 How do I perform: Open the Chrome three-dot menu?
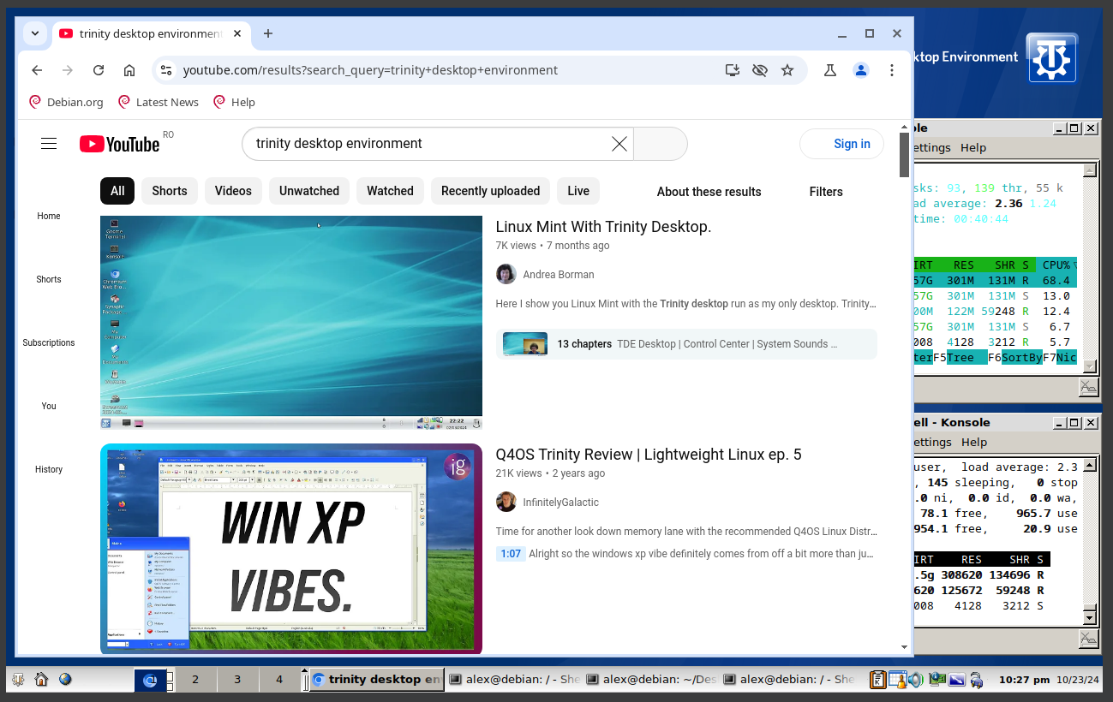pos(892,70)
